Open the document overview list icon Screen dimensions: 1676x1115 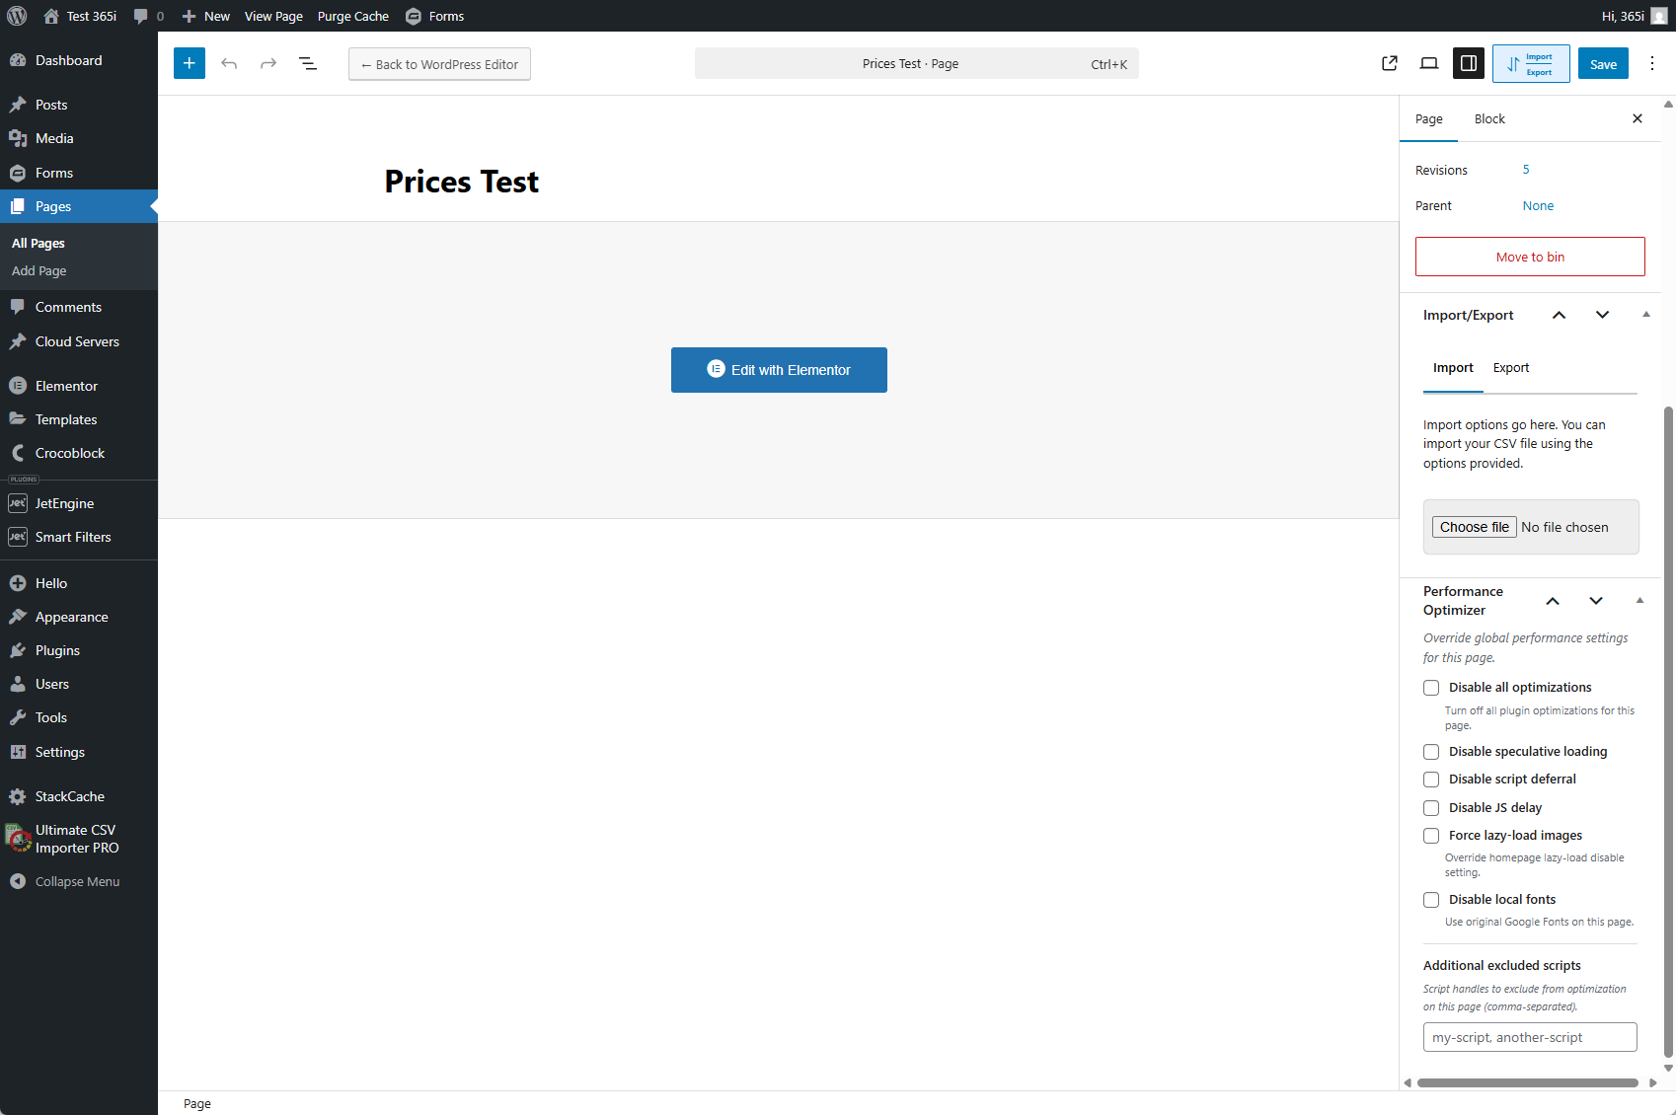coord(308,63)
